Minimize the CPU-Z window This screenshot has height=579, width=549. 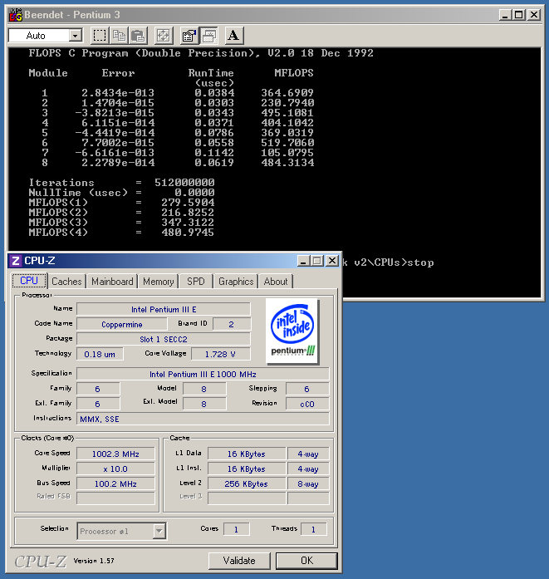point(303,261)
